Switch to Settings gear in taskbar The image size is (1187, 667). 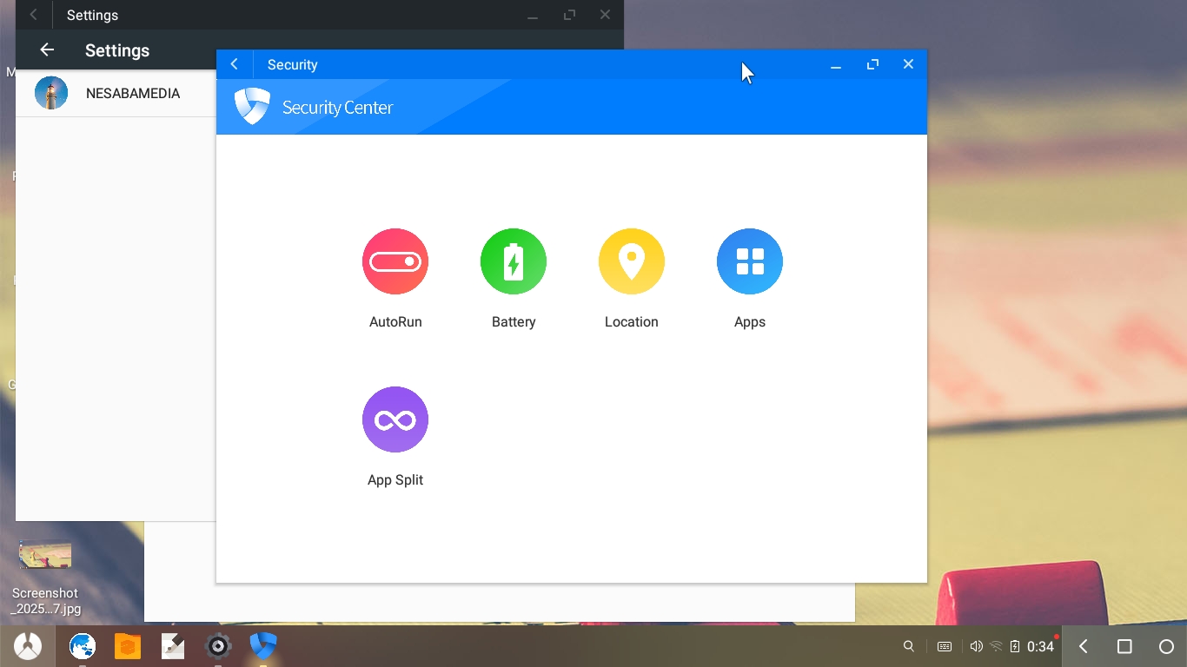pyautogui.click(x=218, y=646)
